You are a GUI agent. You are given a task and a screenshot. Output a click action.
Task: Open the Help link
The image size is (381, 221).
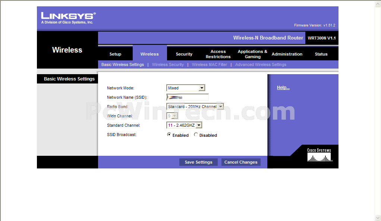click(283, 88)
